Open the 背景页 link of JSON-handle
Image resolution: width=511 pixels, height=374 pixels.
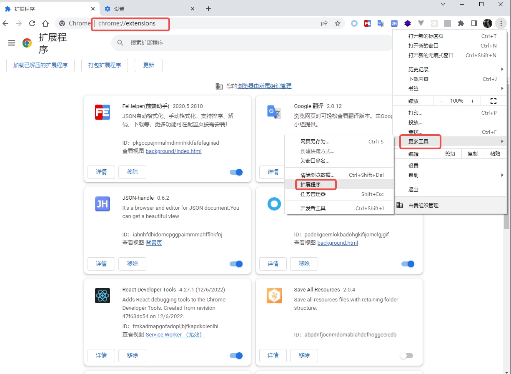(154, 243)
